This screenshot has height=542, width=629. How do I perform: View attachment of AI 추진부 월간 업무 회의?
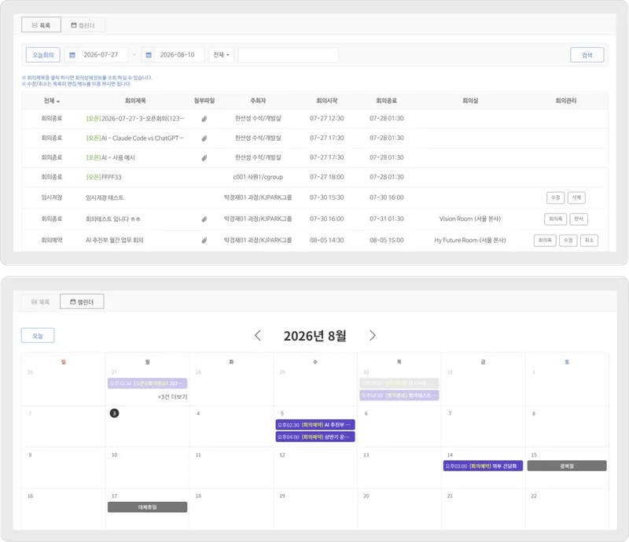pos(204,241)
